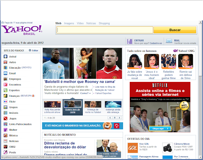The width and height of the screenshot is (203, 160).
Task: Open the Links Patrocinados icon
Action: coord(5,124)
